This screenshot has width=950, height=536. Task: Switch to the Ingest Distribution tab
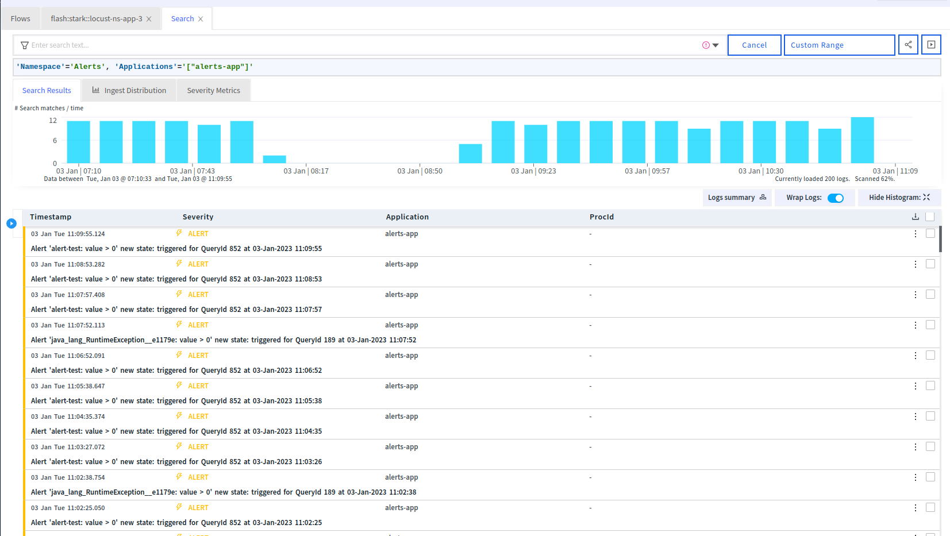129,91
